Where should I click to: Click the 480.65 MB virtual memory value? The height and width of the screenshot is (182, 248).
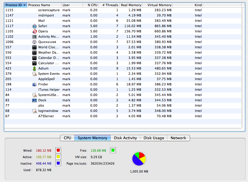pyautogui.click(x=163, y=68)
